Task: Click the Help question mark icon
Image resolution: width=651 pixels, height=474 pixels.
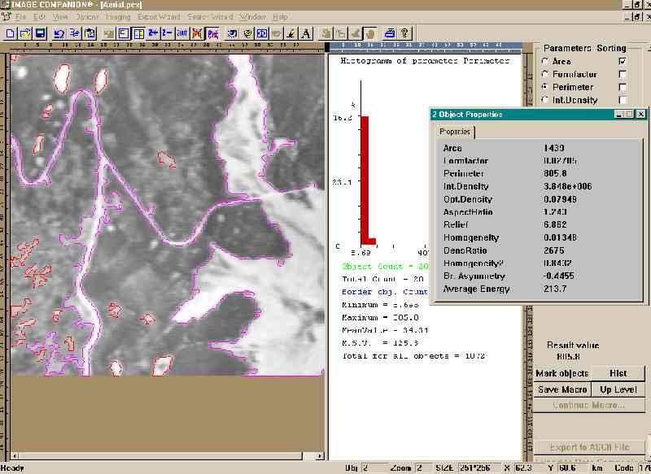Action: [x=404, y=33]
